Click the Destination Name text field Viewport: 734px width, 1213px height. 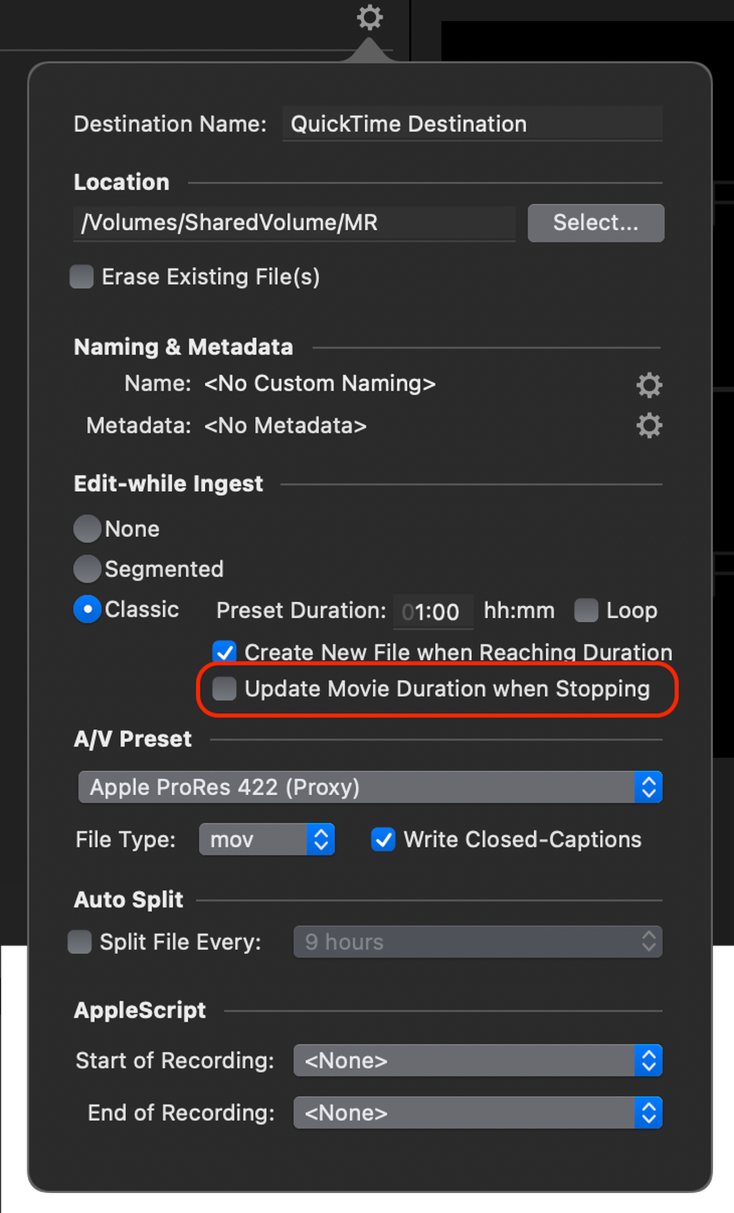point(472,125)
